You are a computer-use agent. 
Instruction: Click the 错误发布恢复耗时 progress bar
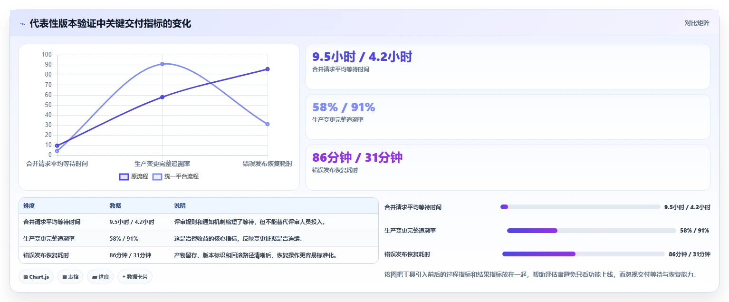[584, 254]
